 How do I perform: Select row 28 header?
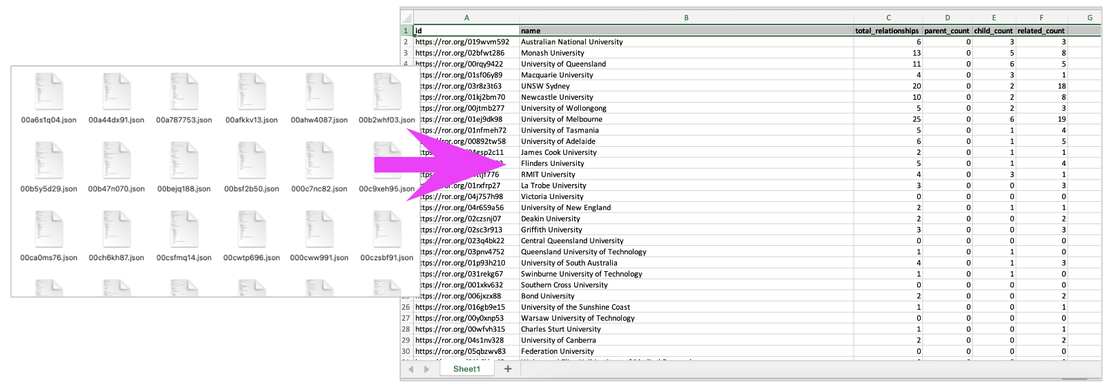[406, 330]
